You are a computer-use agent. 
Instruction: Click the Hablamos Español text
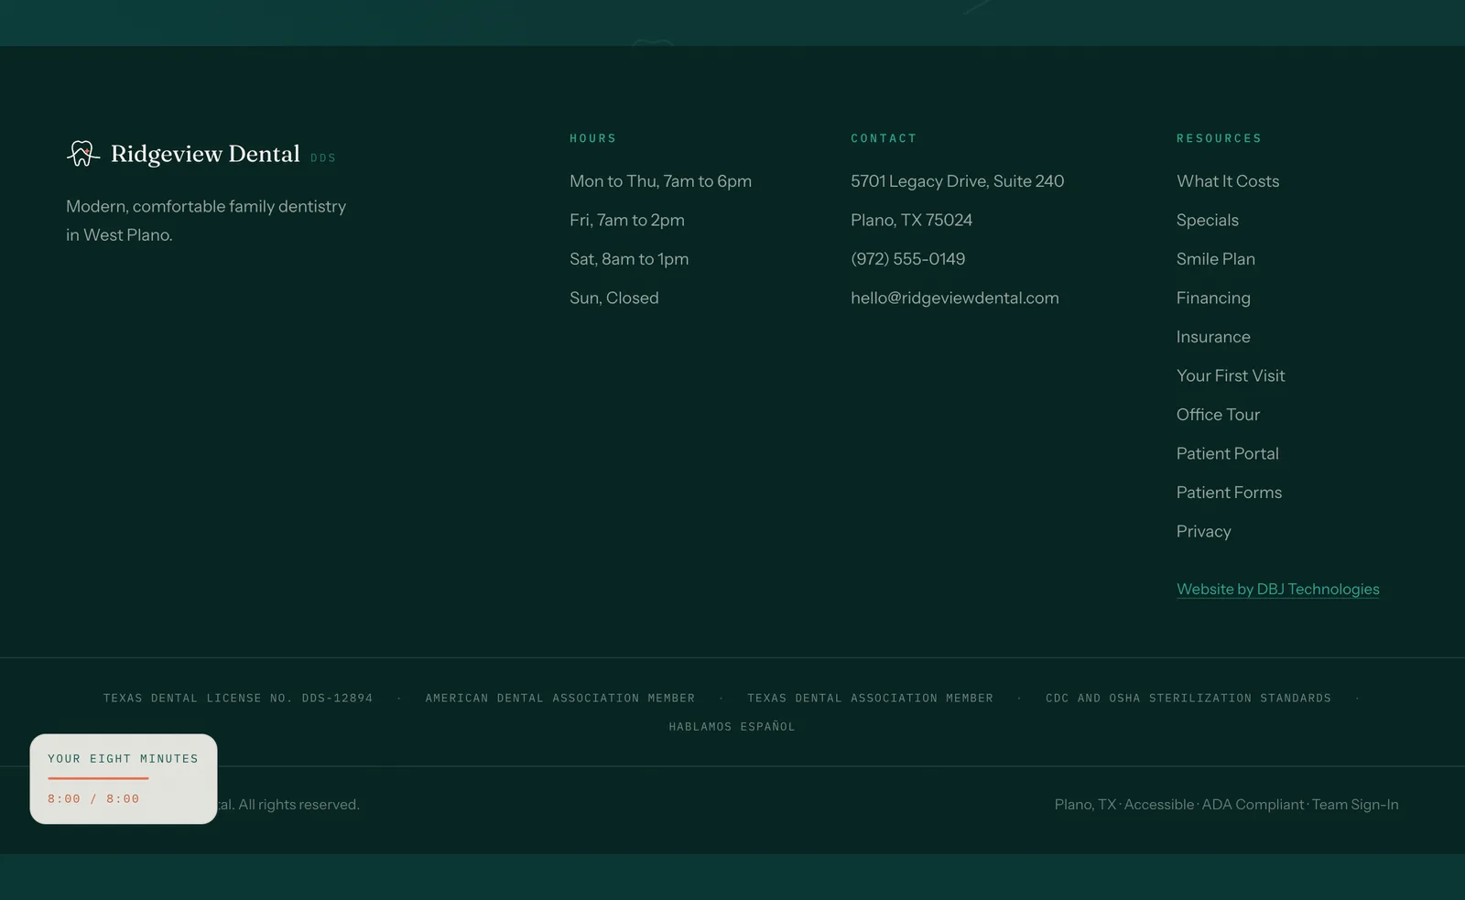point(732,726)
